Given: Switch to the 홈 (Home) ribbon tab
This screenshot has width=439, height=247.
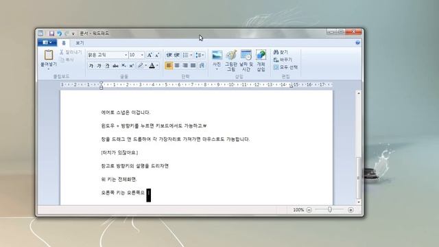Looking at the screenshot, I should pos(64,43).
